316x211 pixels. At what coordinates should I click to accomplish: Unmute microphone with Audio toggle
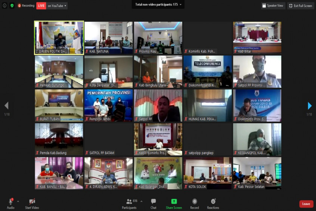(11, 204)
